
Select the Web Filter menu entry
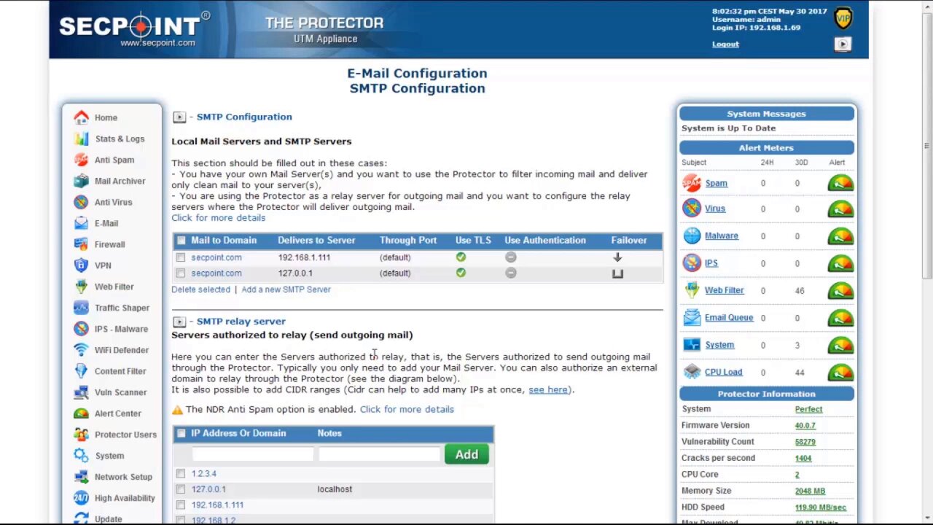[x=114, y=287]
